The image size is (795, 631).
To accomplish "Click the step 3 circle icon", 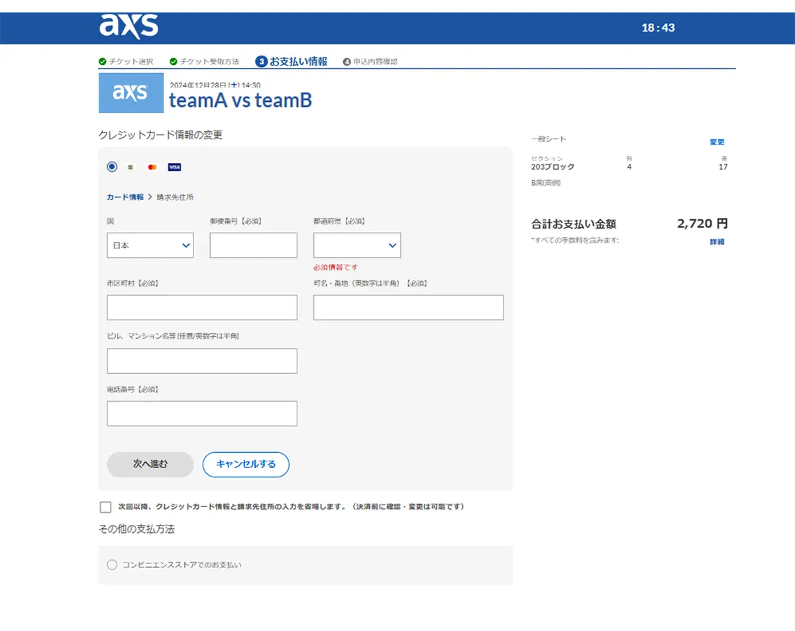I will 261,62.
